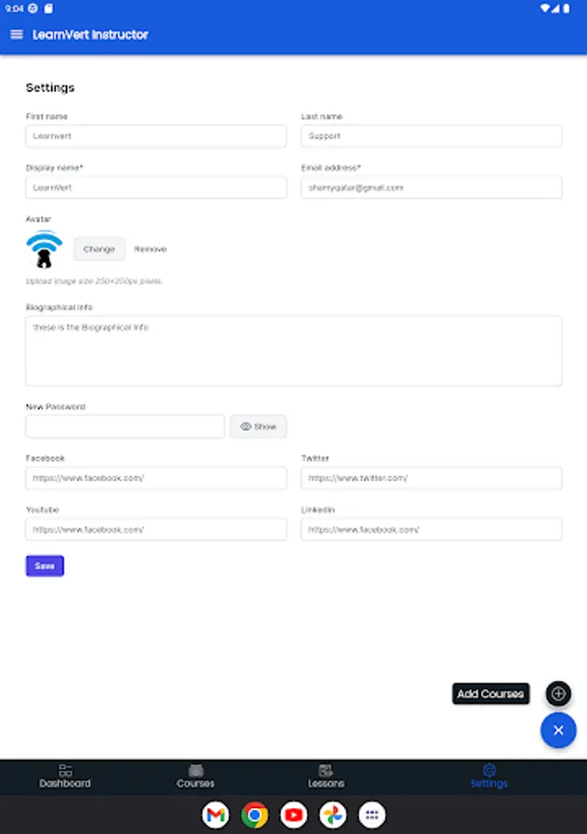This screenshot has height=834, width=587.
Task: Go to the Lessons tab
Action: 325,777
